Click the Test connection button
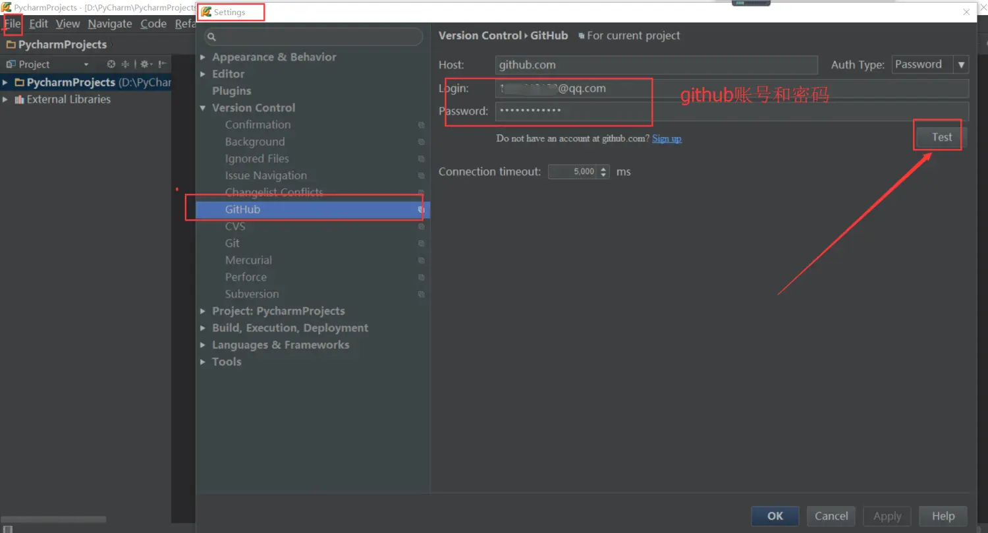This screenshot has height=533, width=988. click(942, 137)
